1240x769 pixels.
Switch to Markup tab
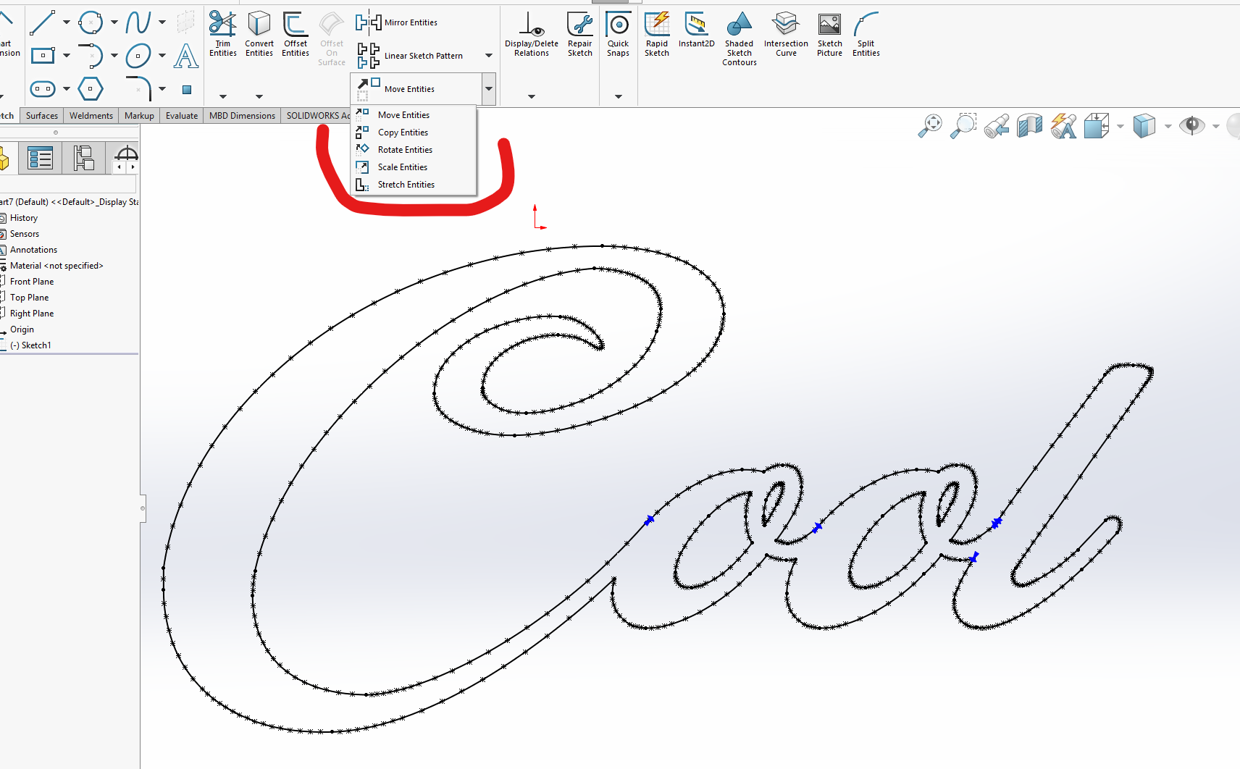click(x=139, y=116)
